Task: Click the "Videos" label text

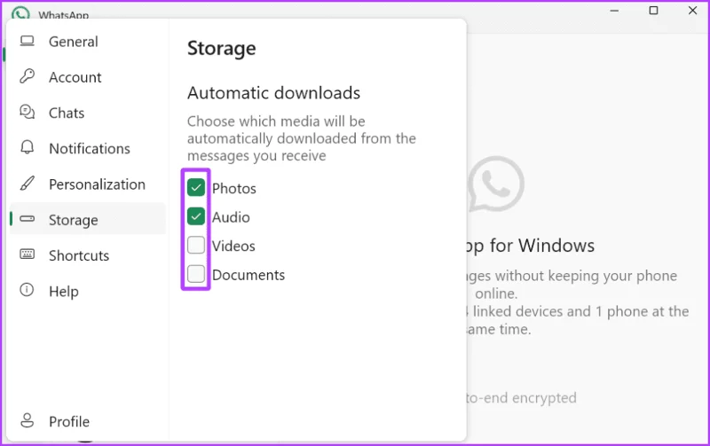Action: click(x=233, y=246)
